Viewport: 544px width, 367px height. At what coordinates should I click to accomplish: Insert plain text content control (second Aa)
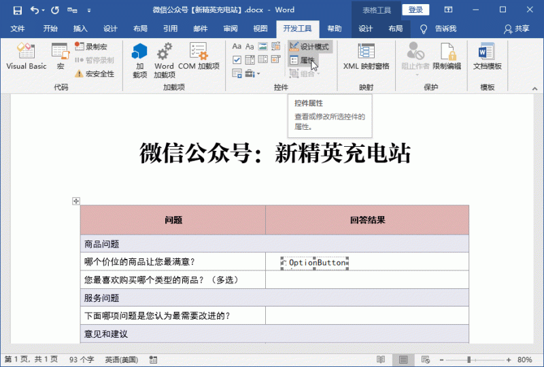250,46
